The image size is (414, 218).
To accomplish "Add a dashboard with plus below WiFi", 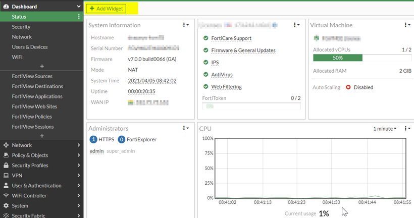I will tap(42, 66).
